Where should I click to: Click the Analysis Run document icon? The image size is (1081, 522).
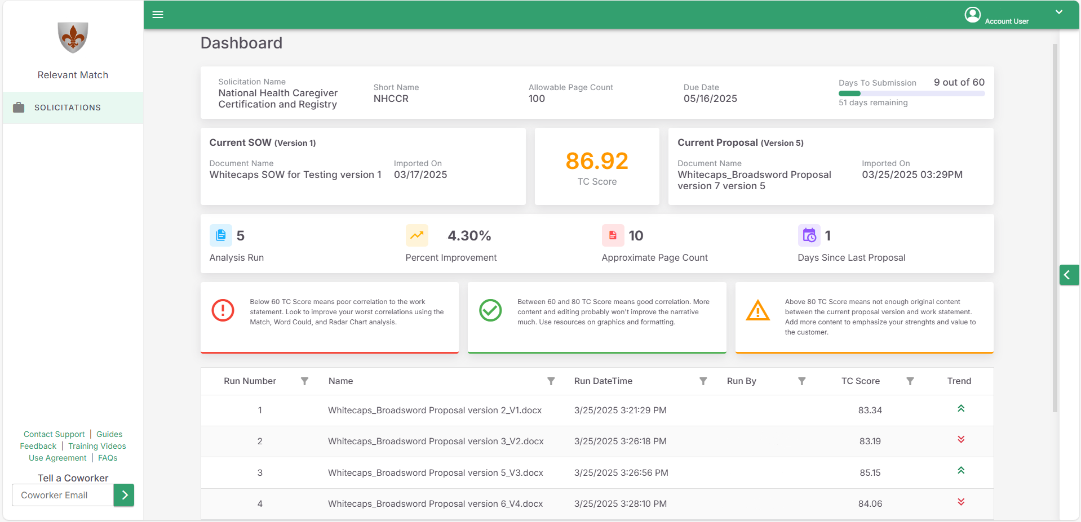tap(220, 235)
